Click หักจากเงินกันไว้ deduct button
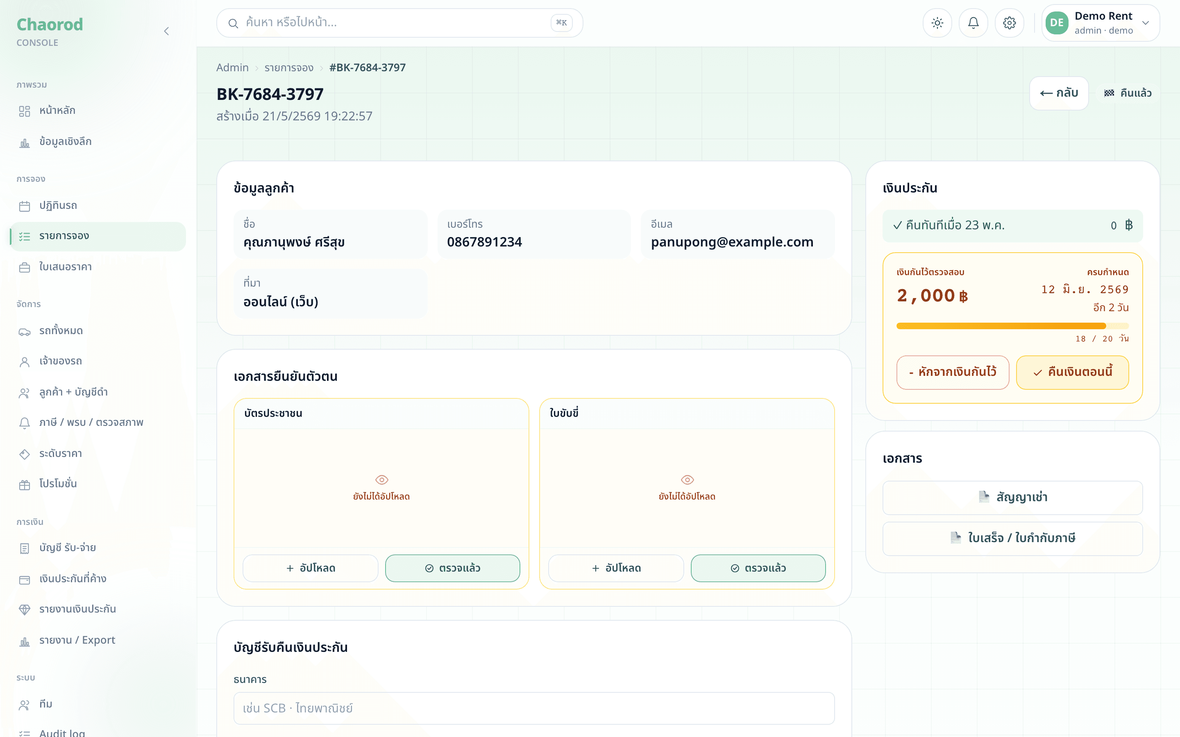 [952, 373]
